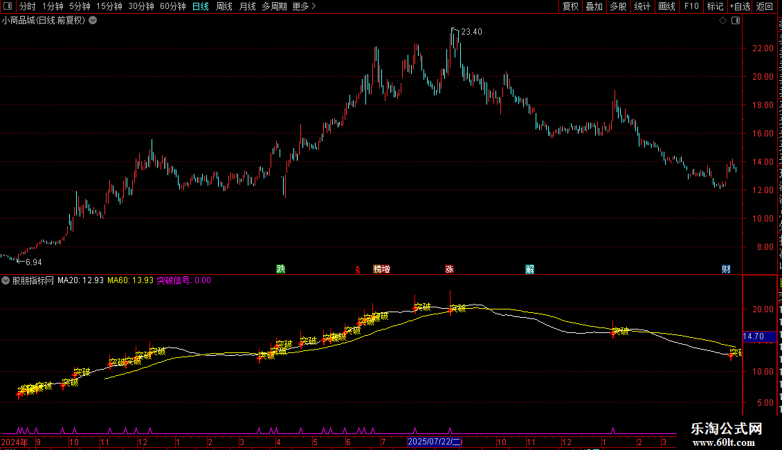Open F10 company information

pyautogui.click(x=691, y=6)
